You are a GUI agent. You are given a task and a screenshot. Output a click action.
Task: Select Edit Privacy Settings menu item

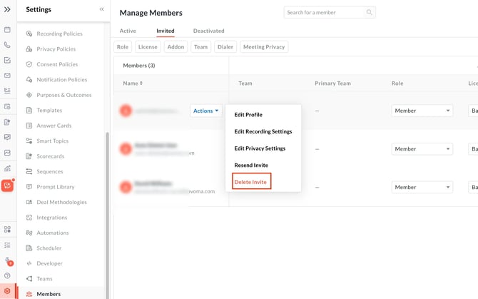click(x=260, y=148)
